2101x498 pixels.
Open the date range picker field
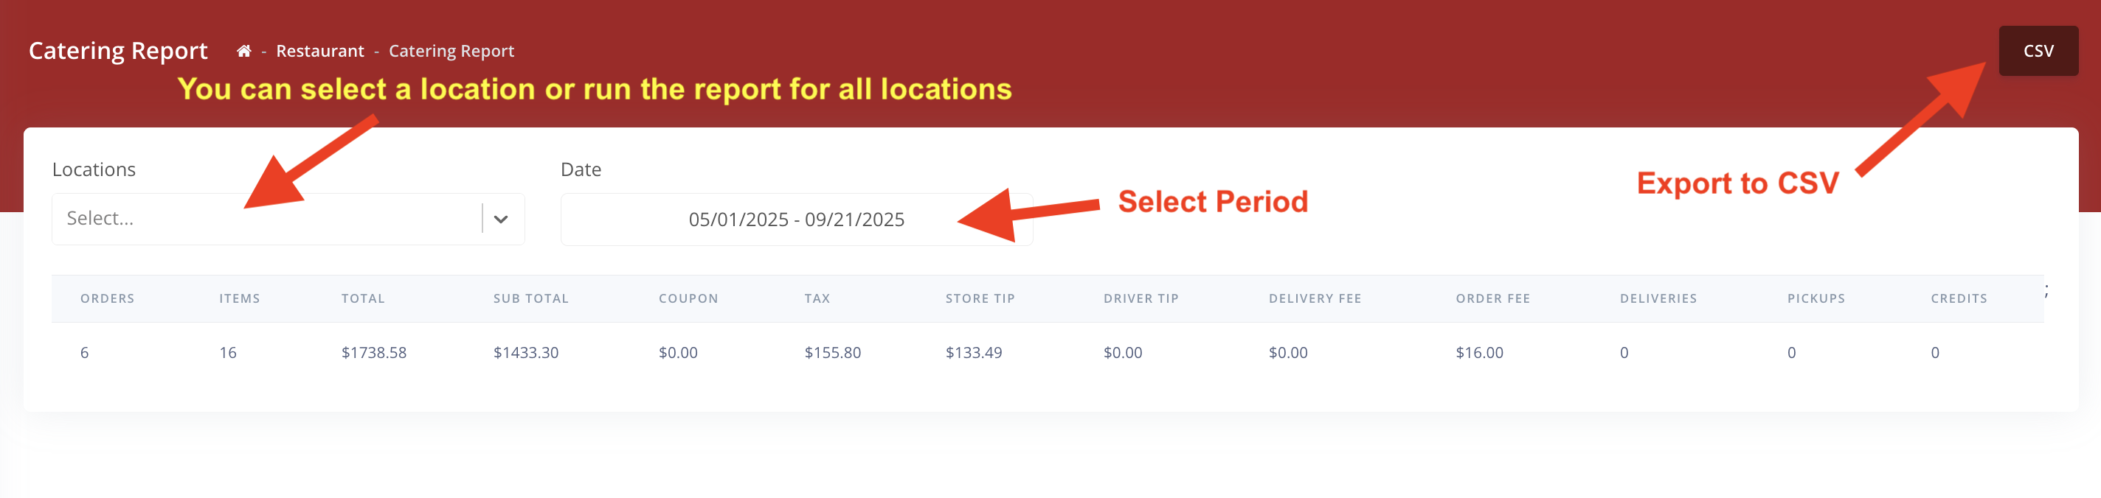795,220
